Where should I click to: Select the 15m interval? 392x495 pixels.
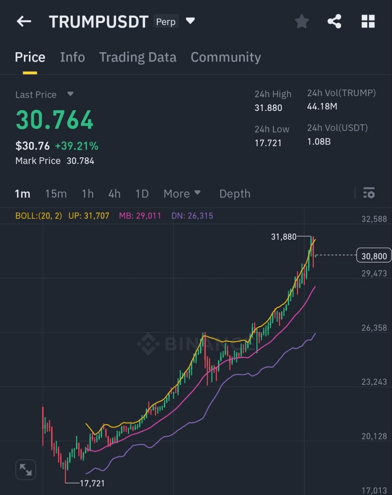point(56,193)
